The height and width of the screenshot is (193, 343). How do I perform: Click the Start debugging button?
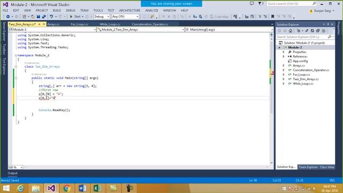[x=75, y=17]
